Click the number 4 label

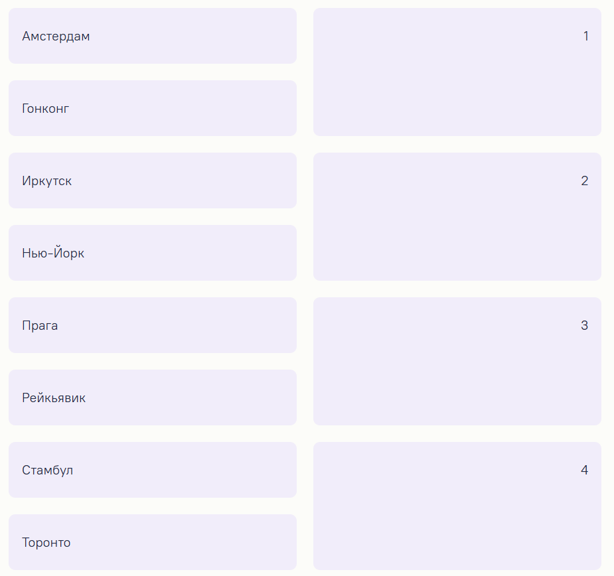coord(584,470)
